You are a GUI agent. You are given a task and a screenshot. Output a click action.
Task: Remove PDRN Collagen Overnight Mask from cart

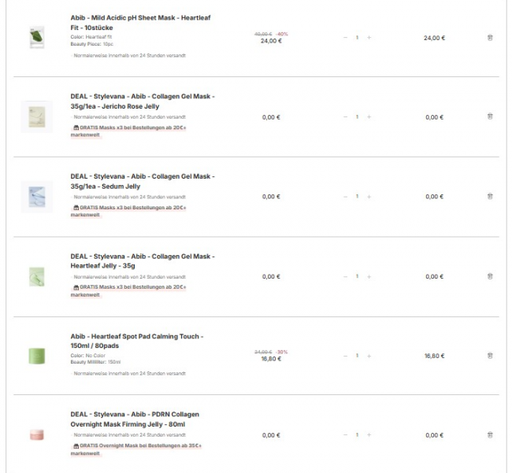tap(489, 434)
